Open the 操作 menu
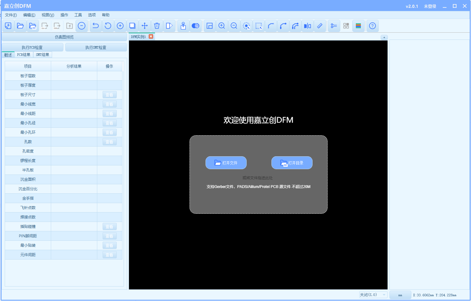 tap(64, 15)
